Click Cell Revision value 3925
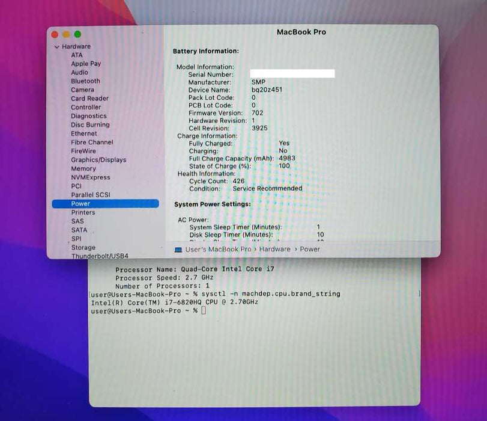 [259, 128]
